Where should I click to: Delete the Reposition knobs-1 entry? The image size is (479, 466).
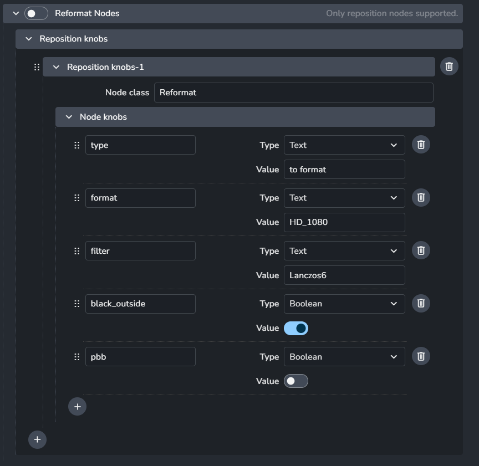coord(449,66)
